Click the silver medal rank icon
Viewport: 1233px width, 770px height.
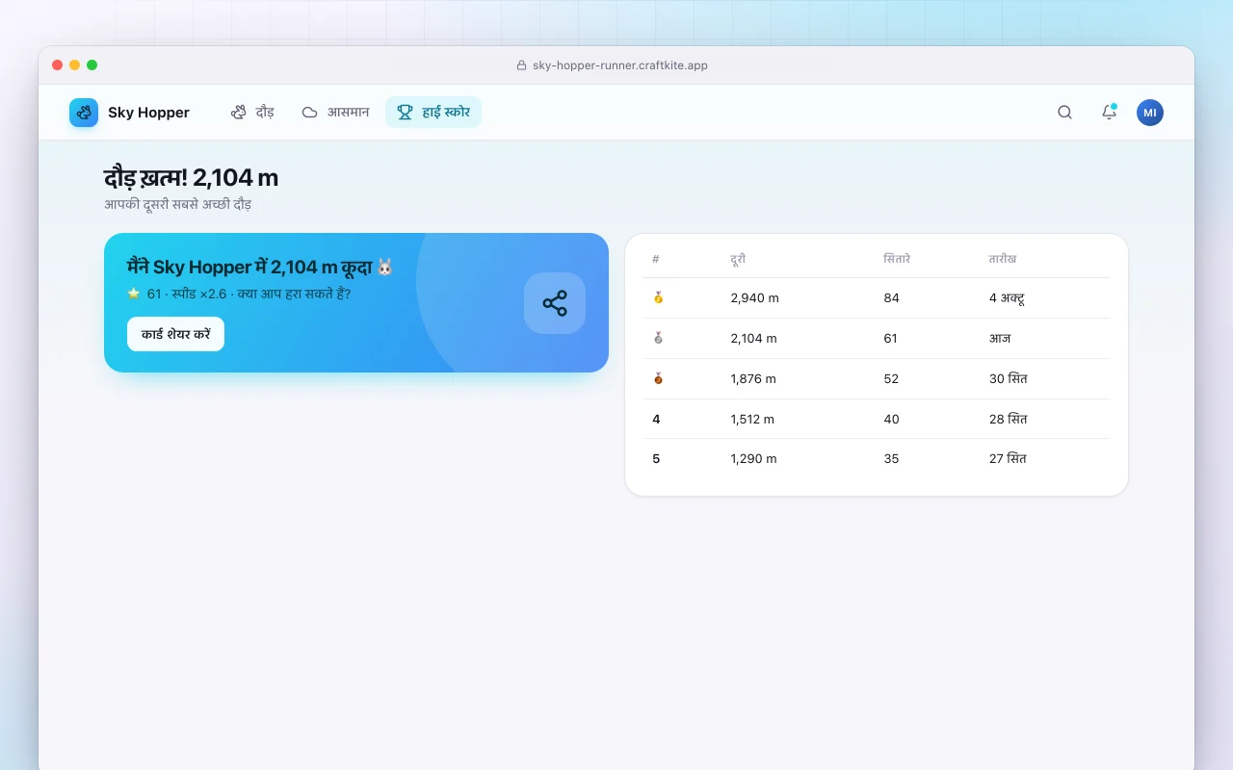658,339
